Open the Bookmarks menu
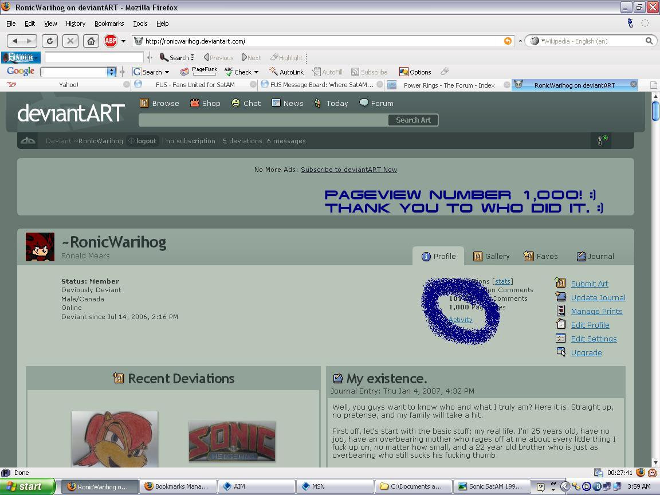The width and height of the screenshot is (660, 495). (x=109, y=23)
